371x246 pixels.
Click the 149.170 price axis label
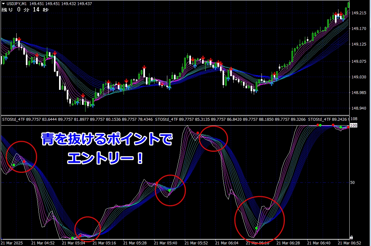pos(359,29)
